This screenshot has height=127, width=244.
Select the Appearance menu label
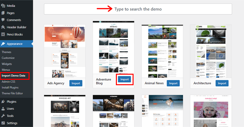pos(15,44)
